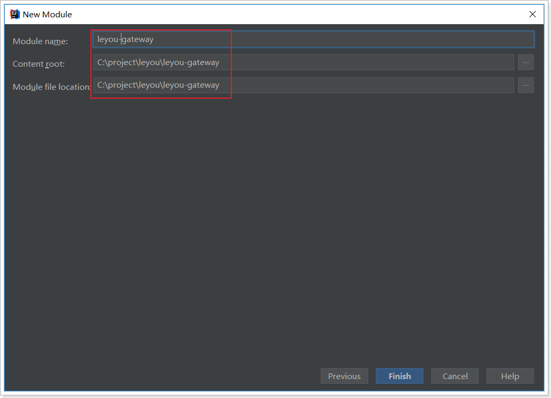
Task: Open Help for New Module
Action: pos(510,376)
